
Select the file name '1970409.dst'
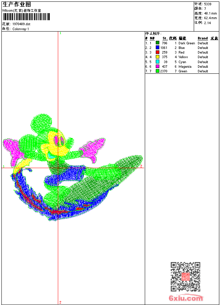pyautogui.click(x=21, y=24)
